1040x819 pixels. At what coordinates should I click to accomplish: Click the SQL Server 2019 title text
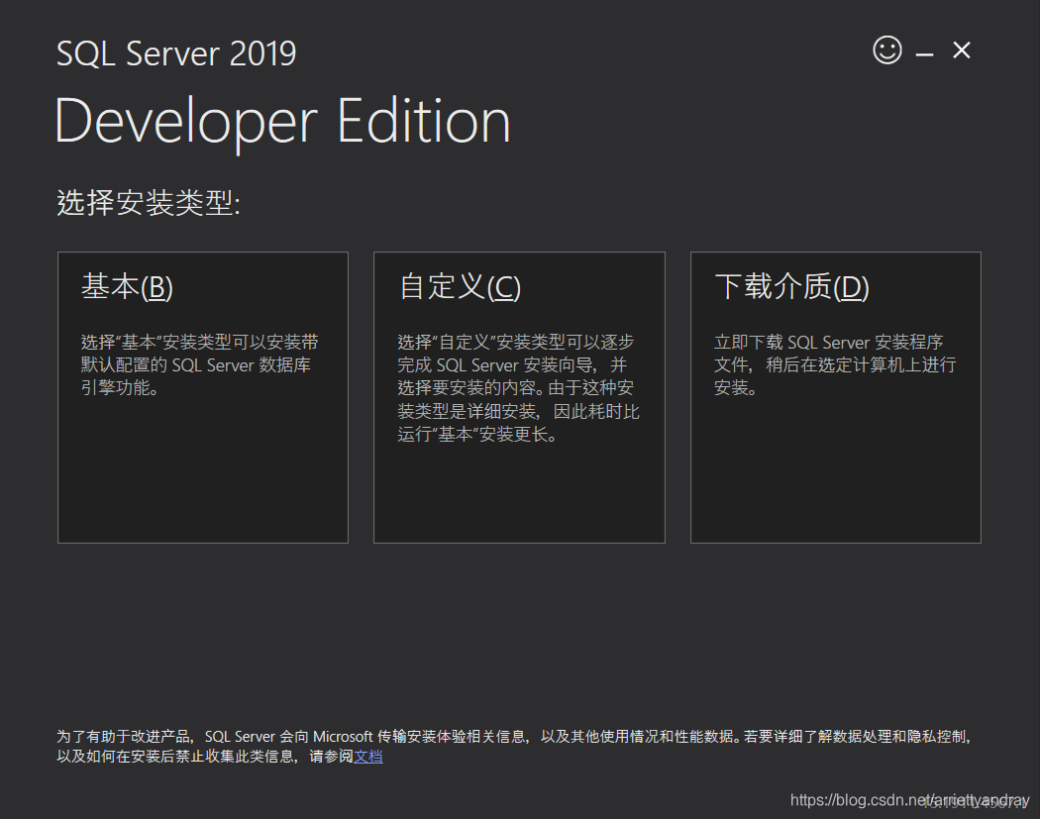(176, 53)
